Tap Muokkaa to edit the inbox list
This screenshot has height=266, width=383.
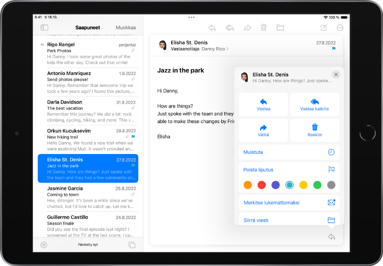(x=126, y=28)
